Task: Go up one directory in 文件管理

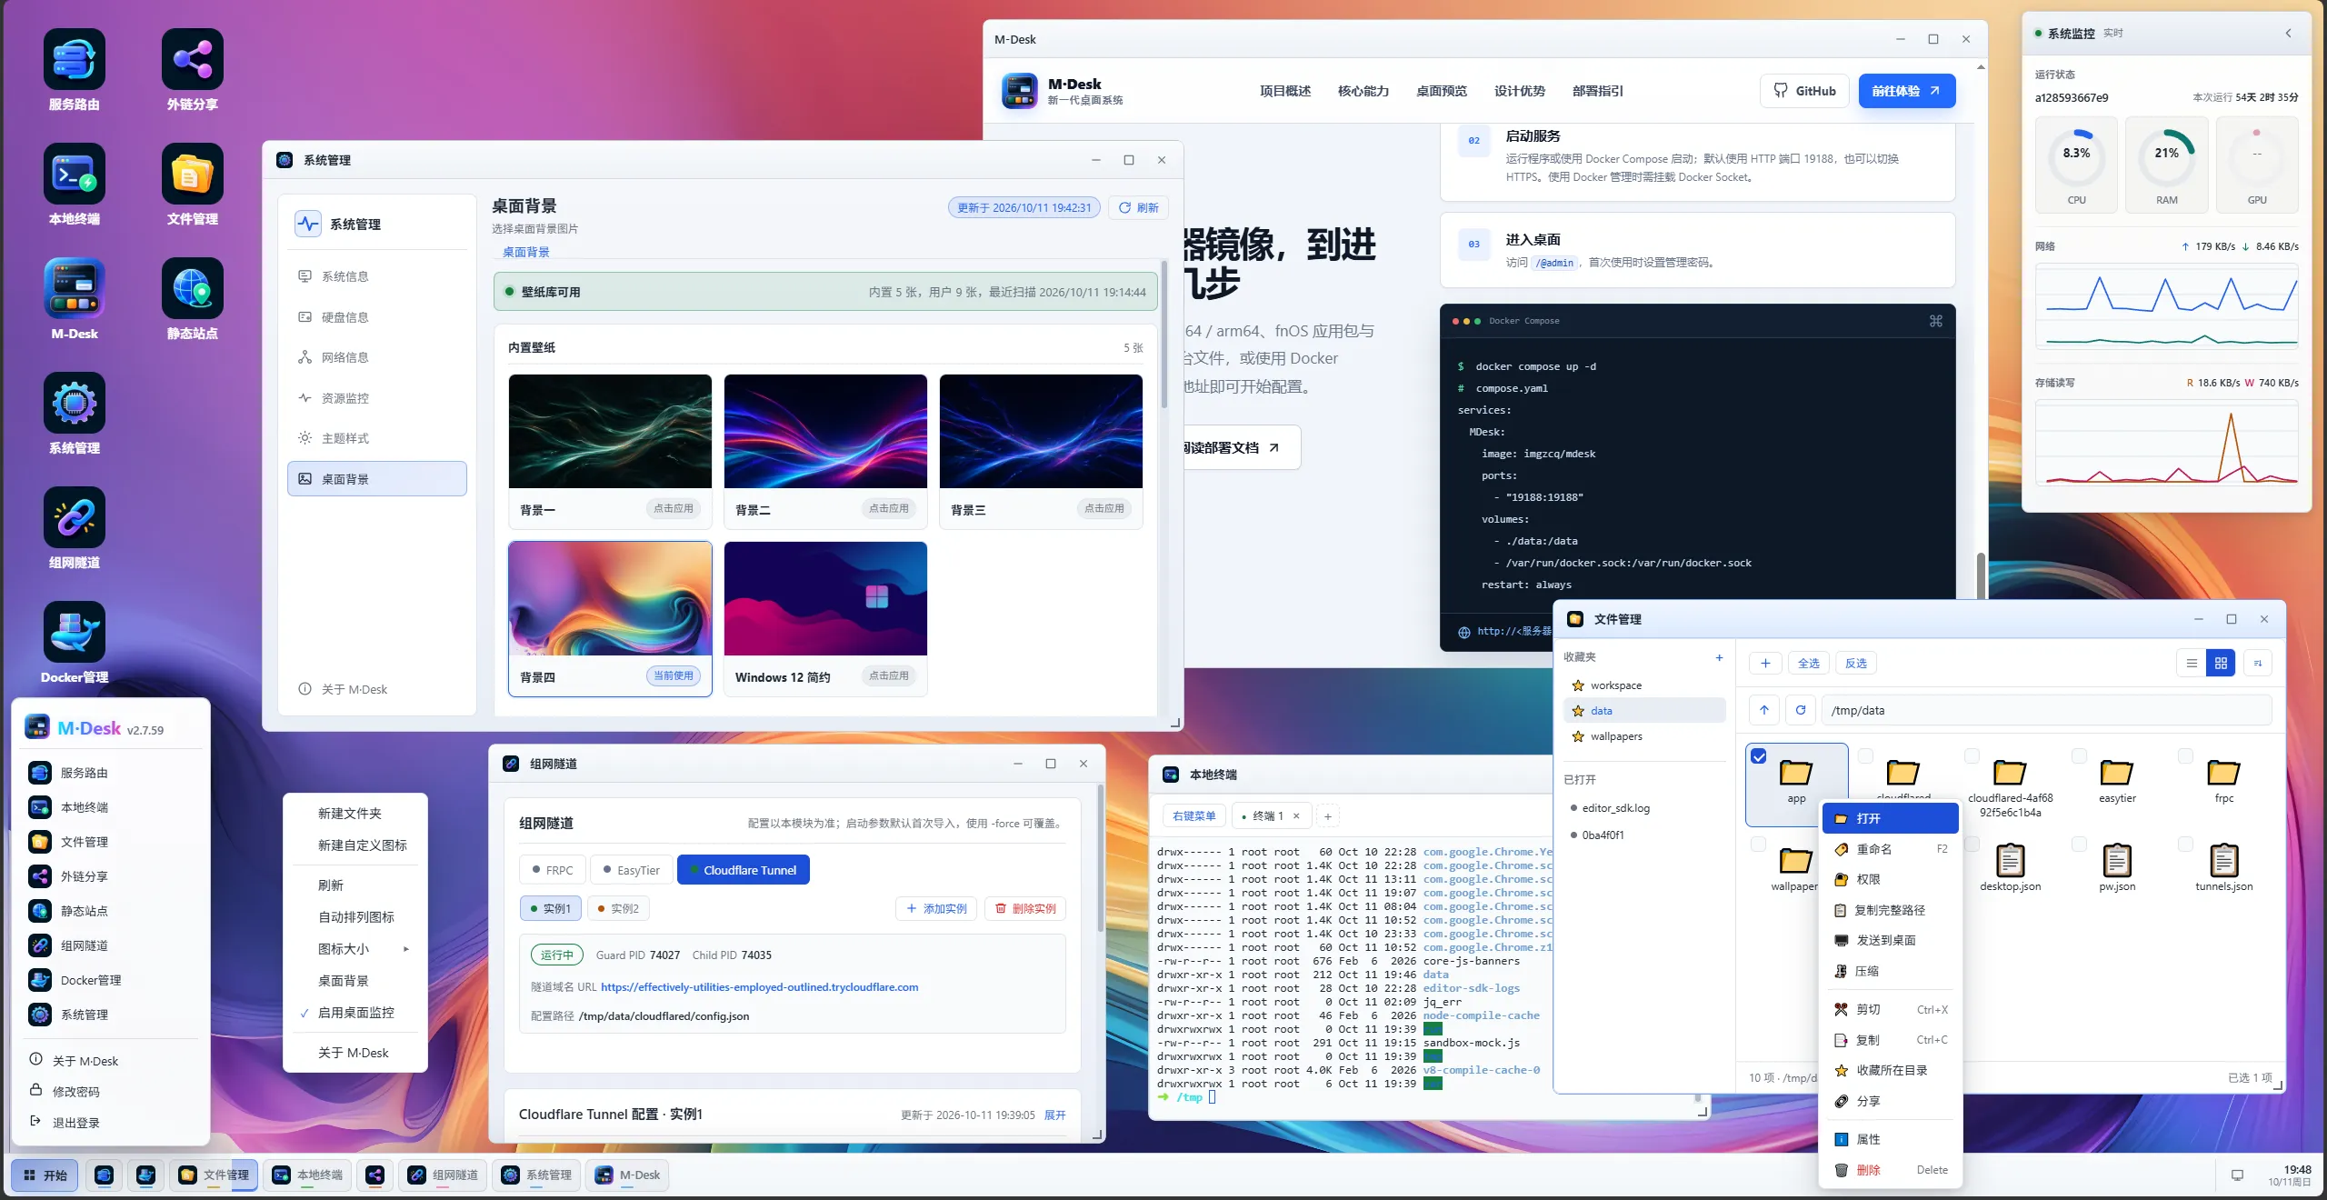Action: point(1764,710)
